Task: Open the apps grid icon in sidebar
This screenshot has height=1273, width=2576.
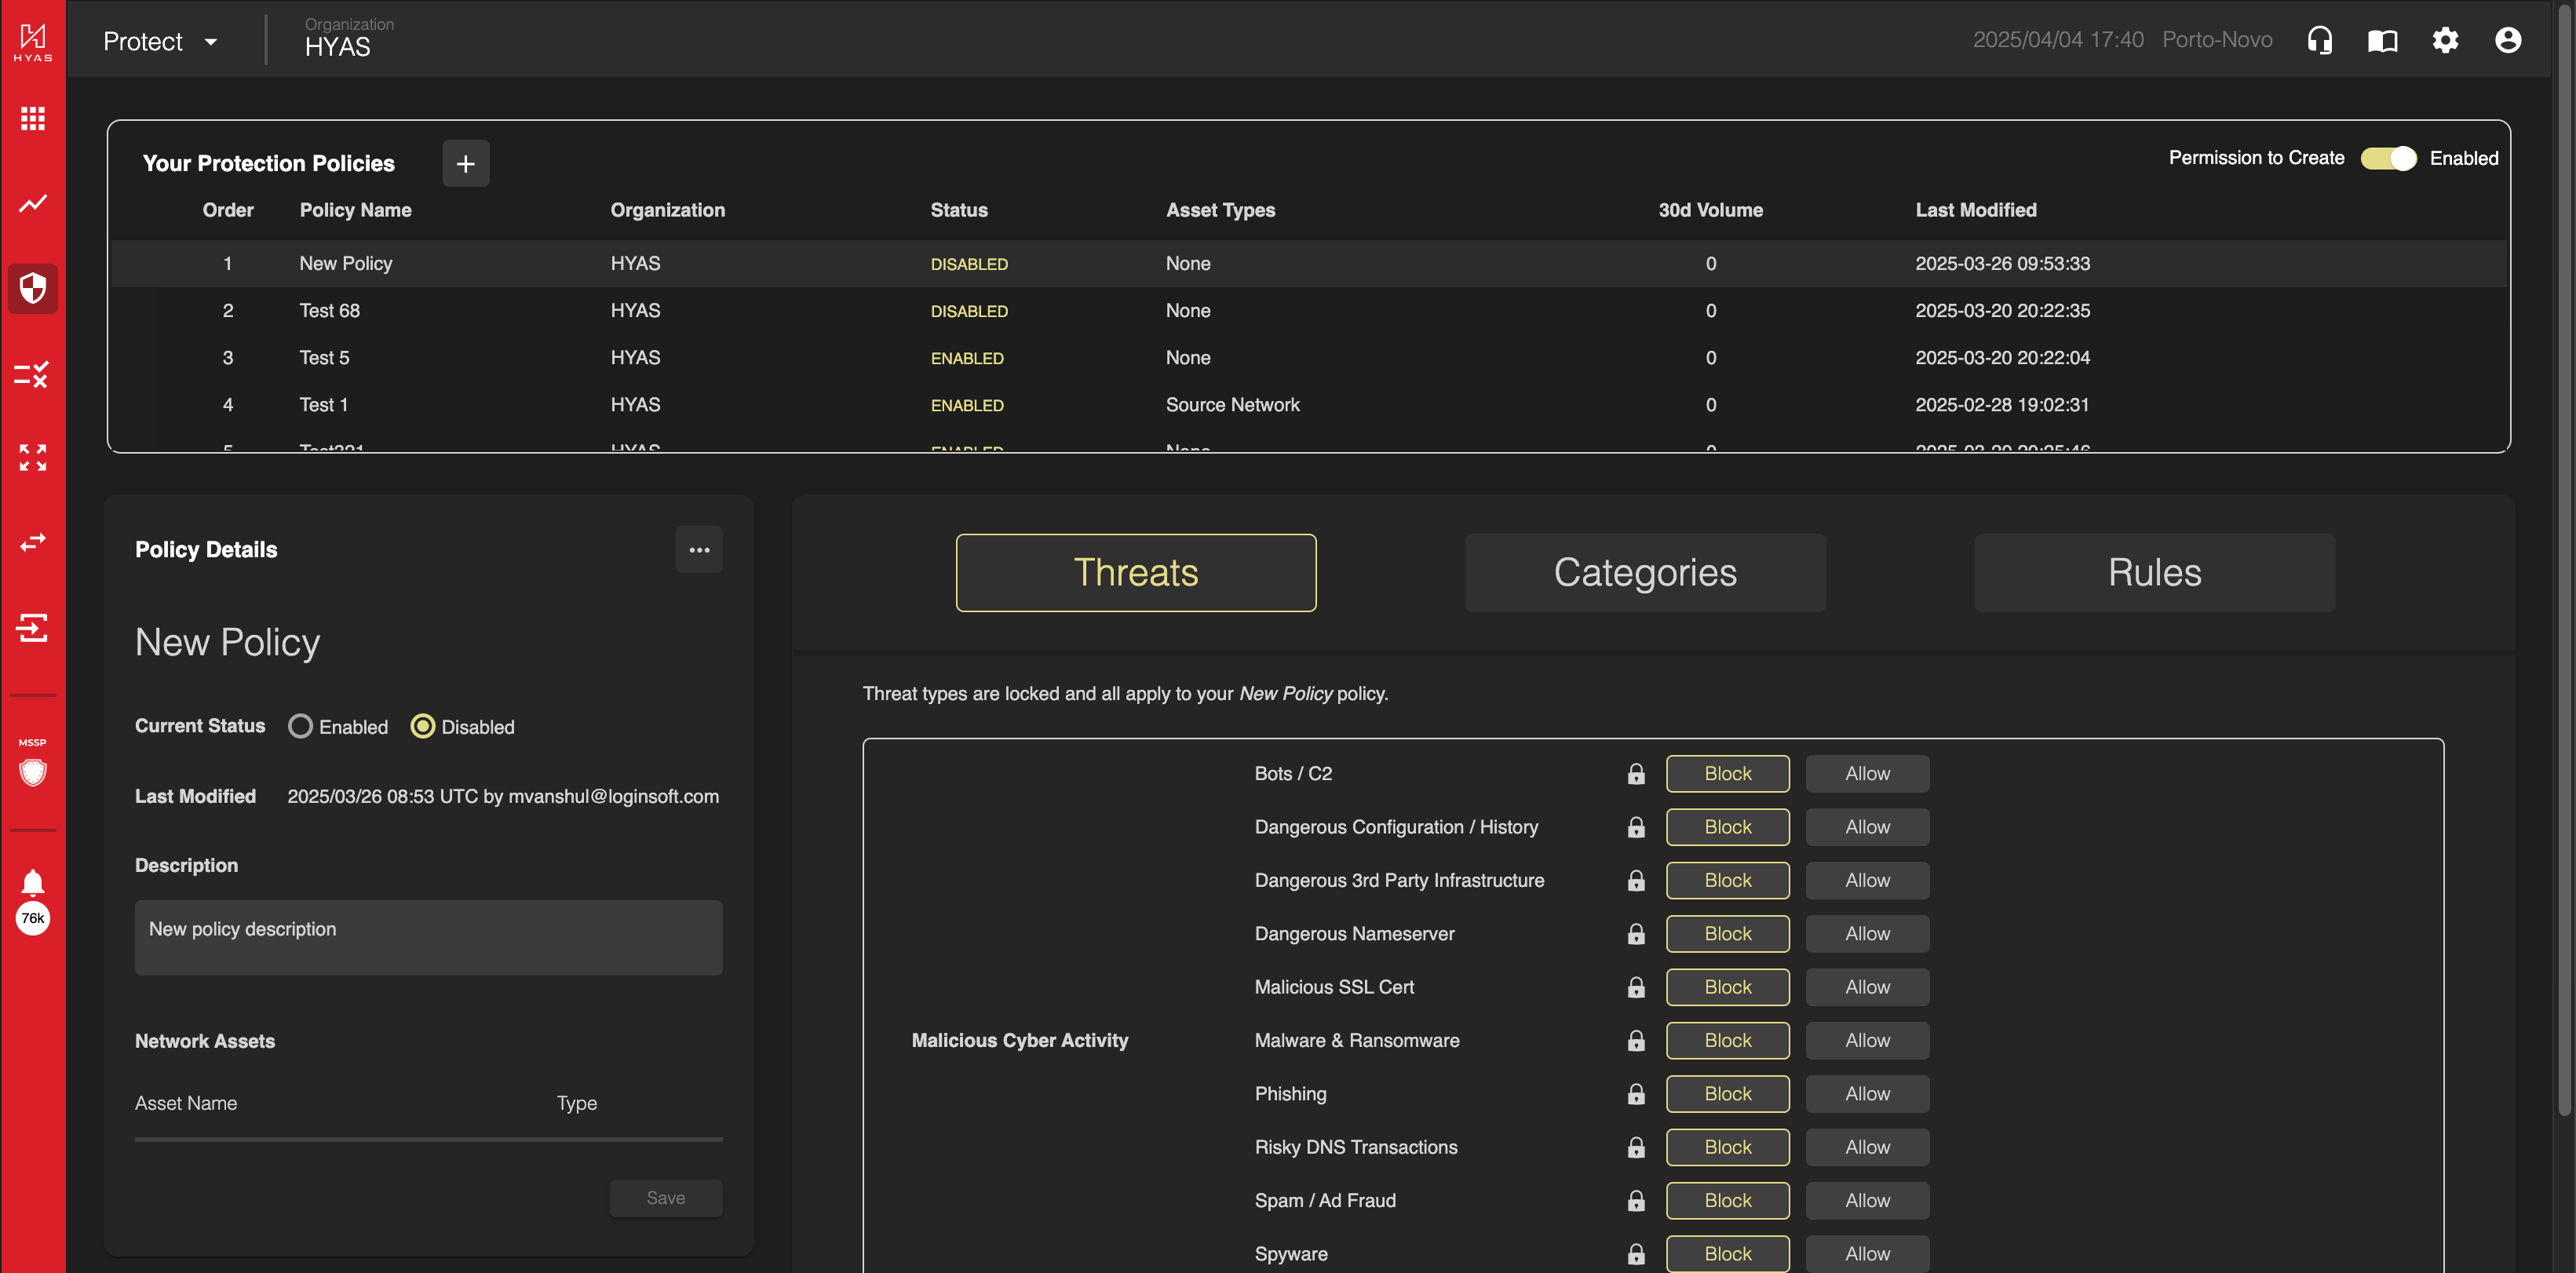Action: [x=33, y=119]
